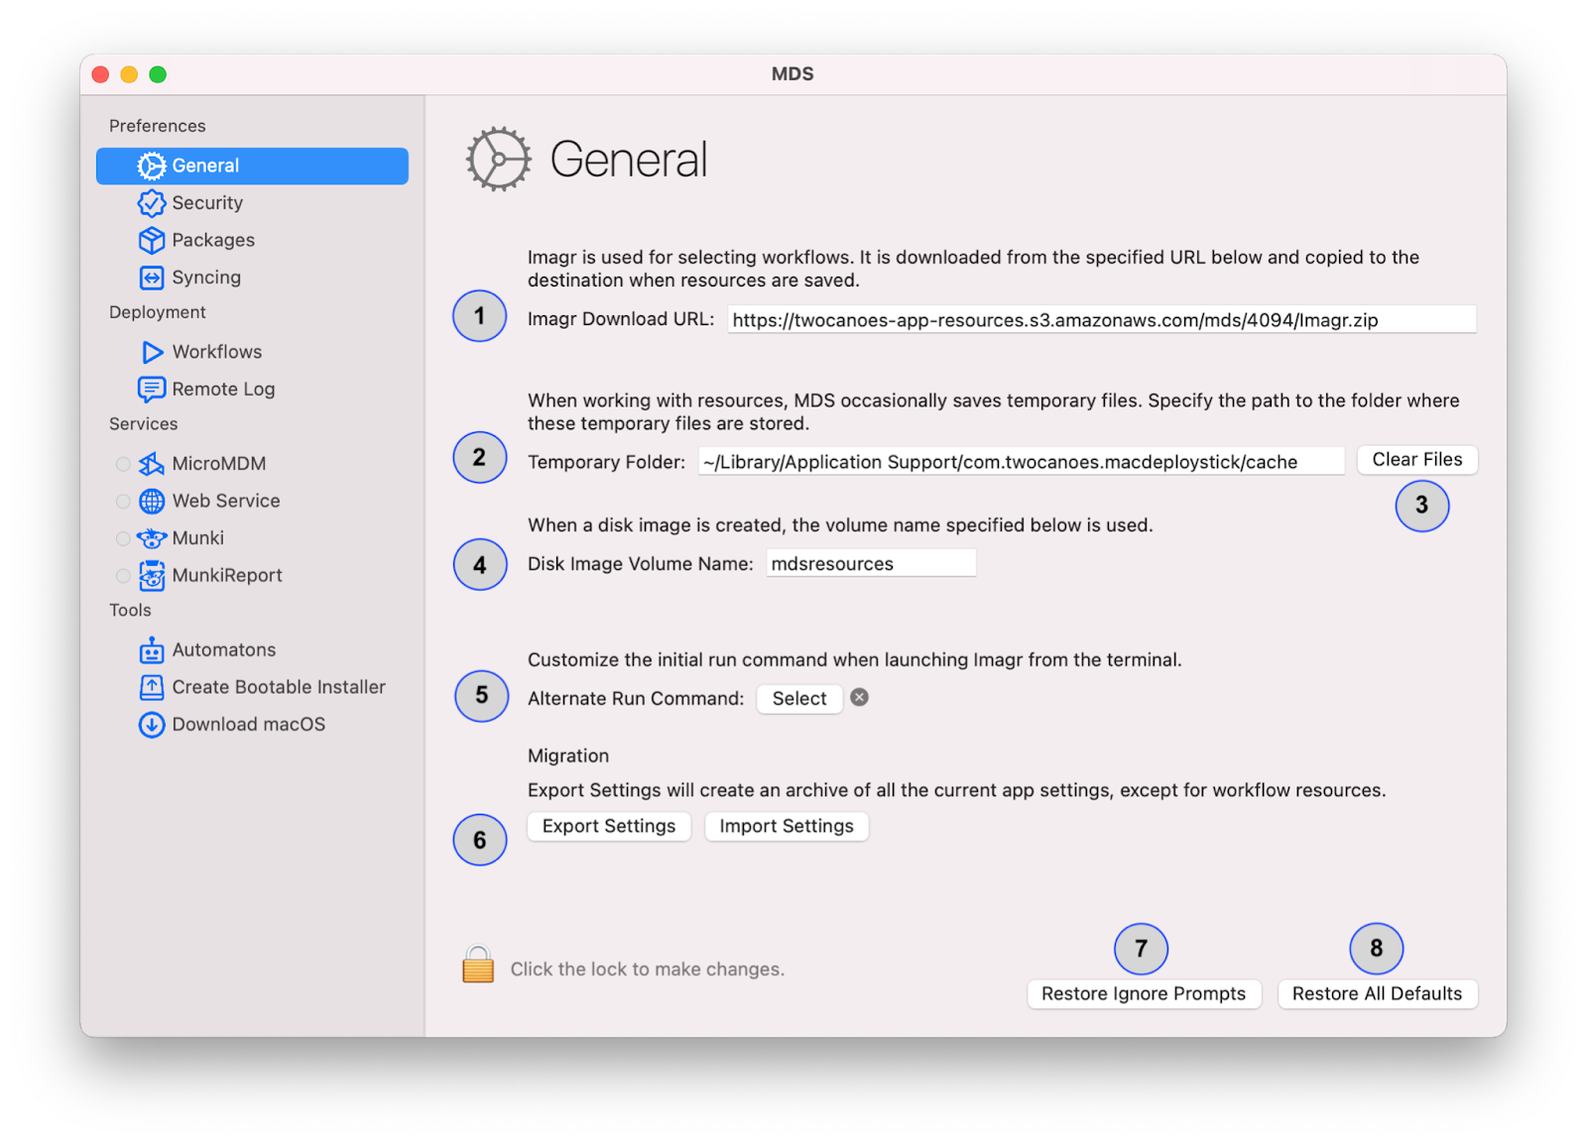Click the Download macOS arrow icon
The image size is (1587, 1143).
(x=152, y=725)
